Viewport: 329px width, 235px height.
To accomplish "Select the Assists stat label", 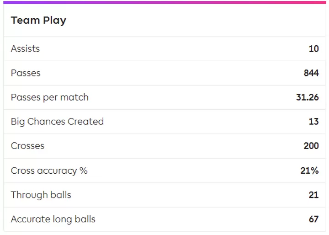I will pyautogui.click(x=25, y=49).
